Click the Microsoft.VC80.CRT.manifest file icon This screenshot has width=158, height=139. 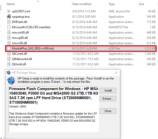(x=9, y=27)
